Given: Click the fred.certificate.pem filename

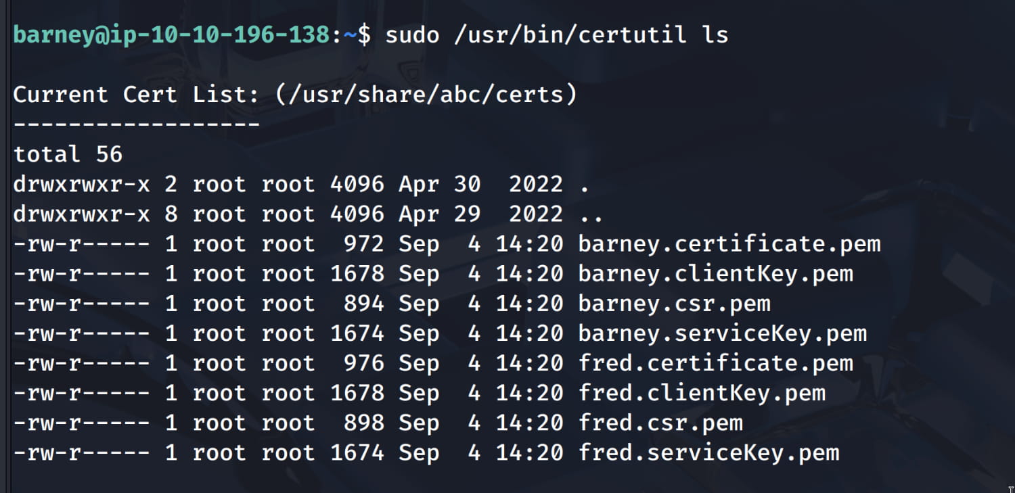Looking at the screenshot, I should click(715, 363).
